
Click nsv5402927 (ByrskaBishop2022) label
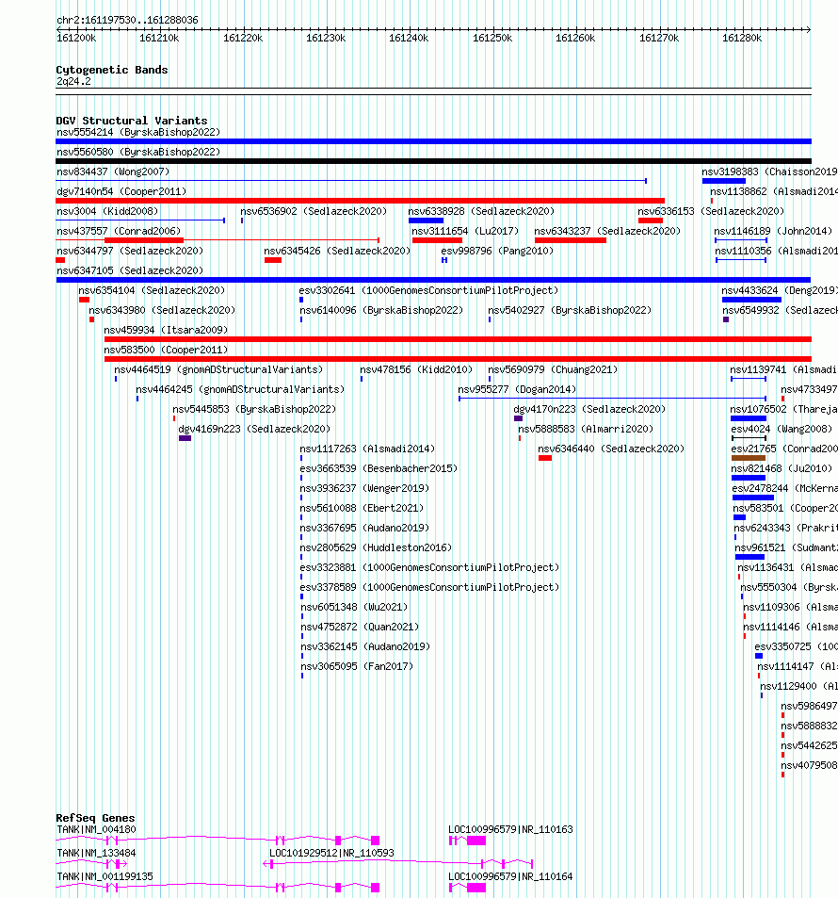pos(570,310)
